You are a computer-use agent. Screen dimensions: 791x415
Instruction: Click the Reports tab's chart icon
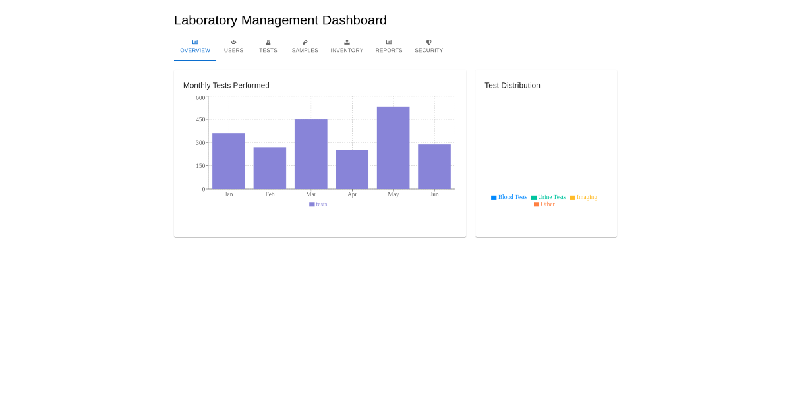tap(389, 42)
